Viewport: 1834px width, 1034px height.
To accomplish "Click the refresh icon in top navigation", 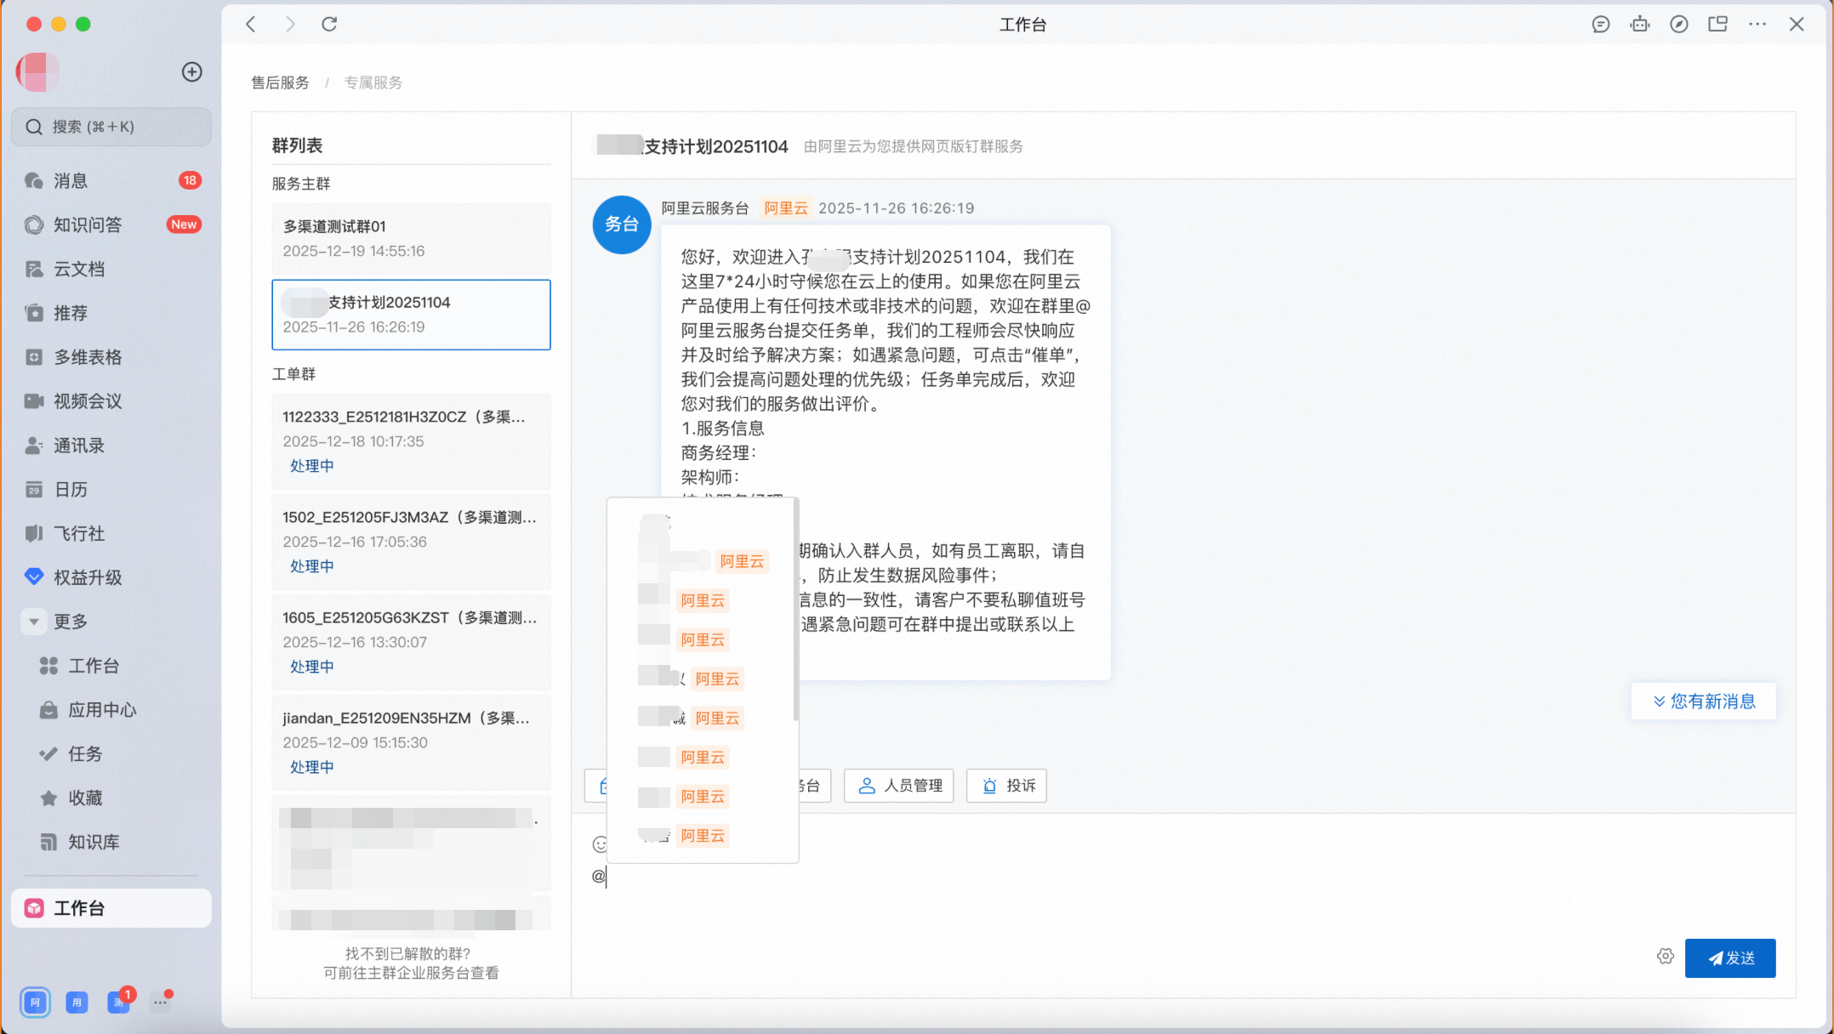I will (329, 25).
